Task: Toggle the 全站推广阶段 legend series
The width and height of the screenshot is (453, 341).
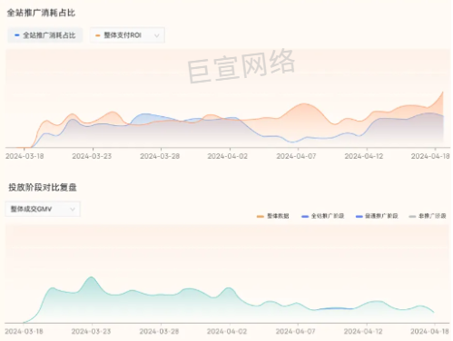Action: (x=322, y=216)
